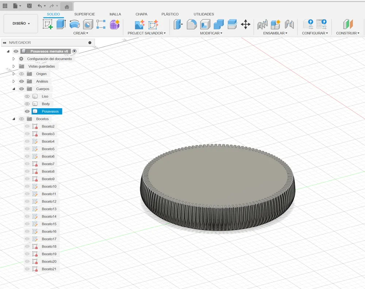This screenshot has width=365, height=289.
Task: Open the CONFIGURAR dropdown menu
Action: pyautogui.click(x=315, y=33)
